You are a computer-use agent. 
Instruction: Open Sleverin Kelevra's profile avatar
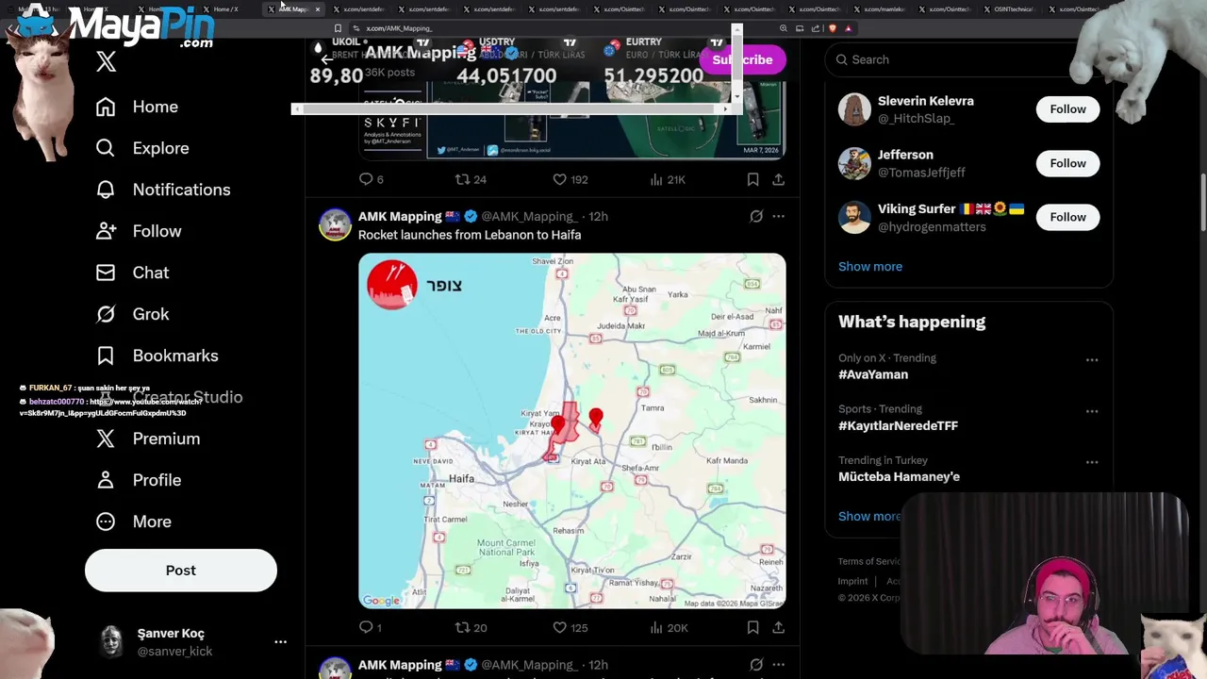(x=854, y=109)
